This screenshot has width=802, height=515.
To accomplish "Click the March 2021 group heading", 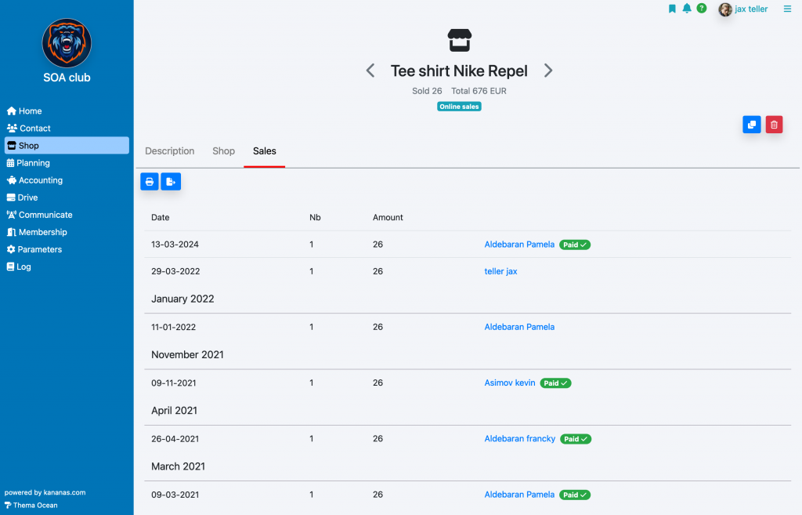I will point(178,466).
